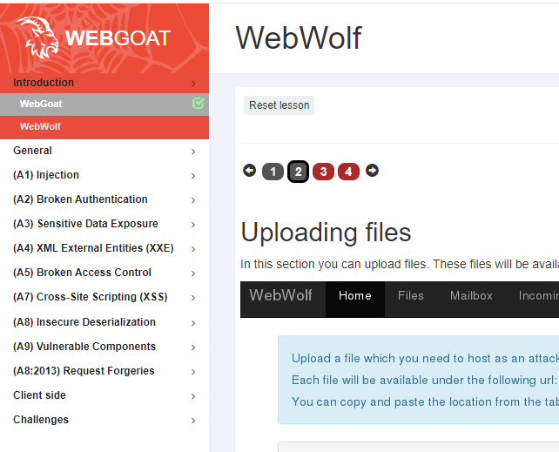Click 'Each file will be available' text
The image size is (559, 452).
425,380
